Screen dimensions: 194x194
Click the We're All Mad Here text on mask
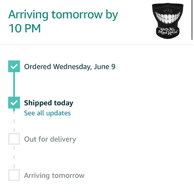(168, 31)
